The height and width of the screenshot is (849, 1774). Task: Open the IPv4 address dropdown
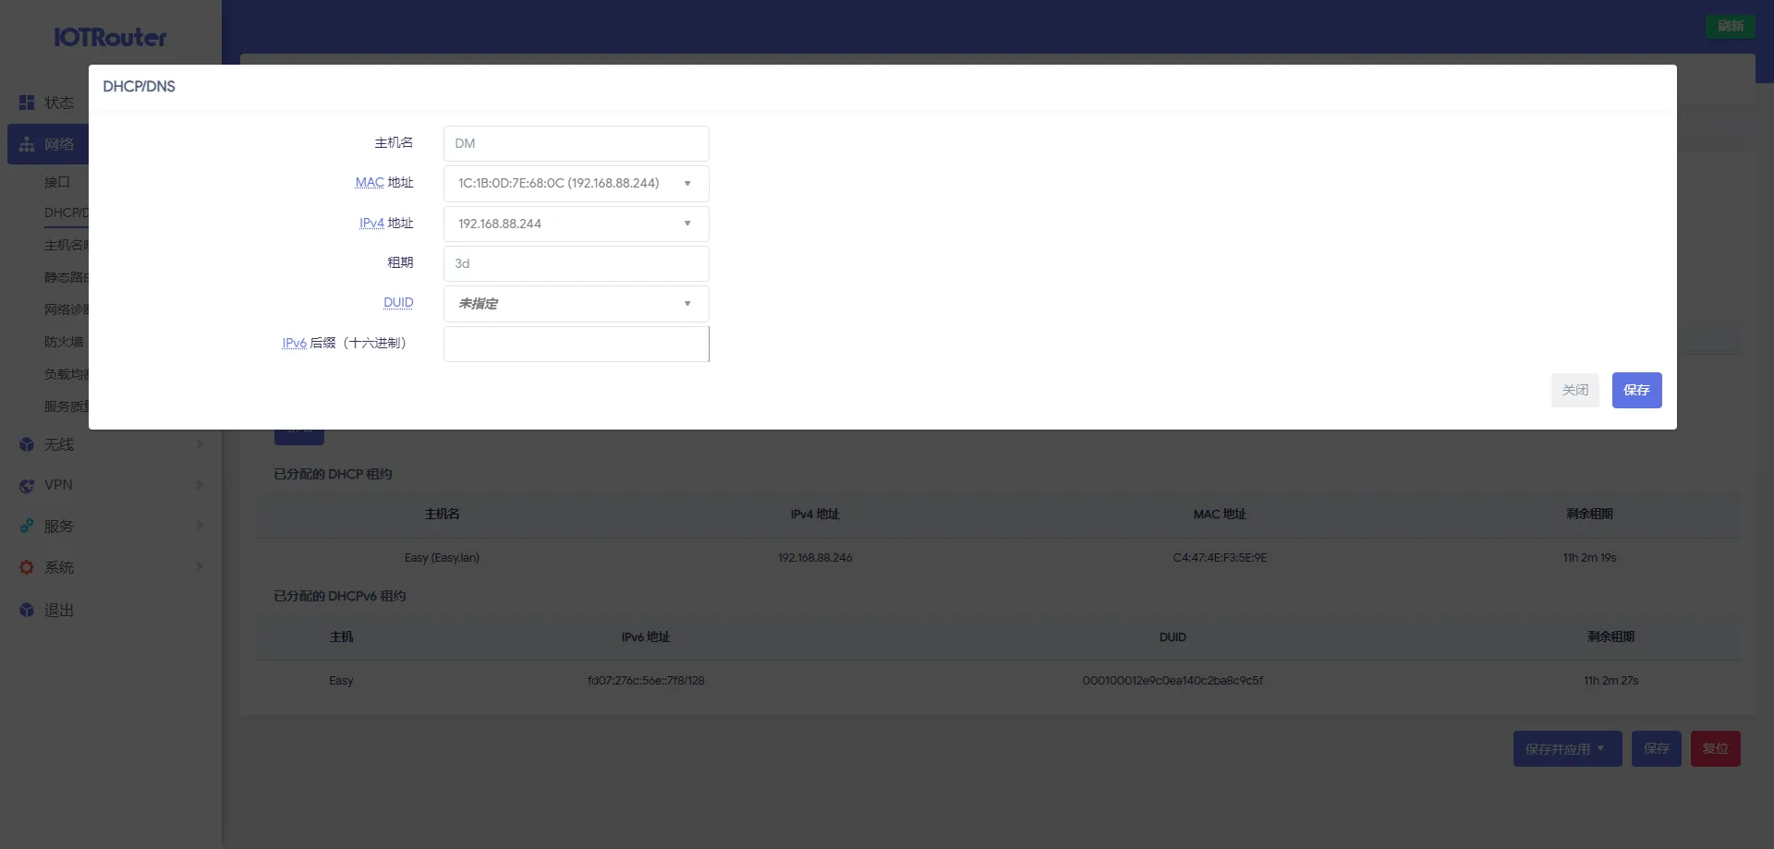point(576,224)
